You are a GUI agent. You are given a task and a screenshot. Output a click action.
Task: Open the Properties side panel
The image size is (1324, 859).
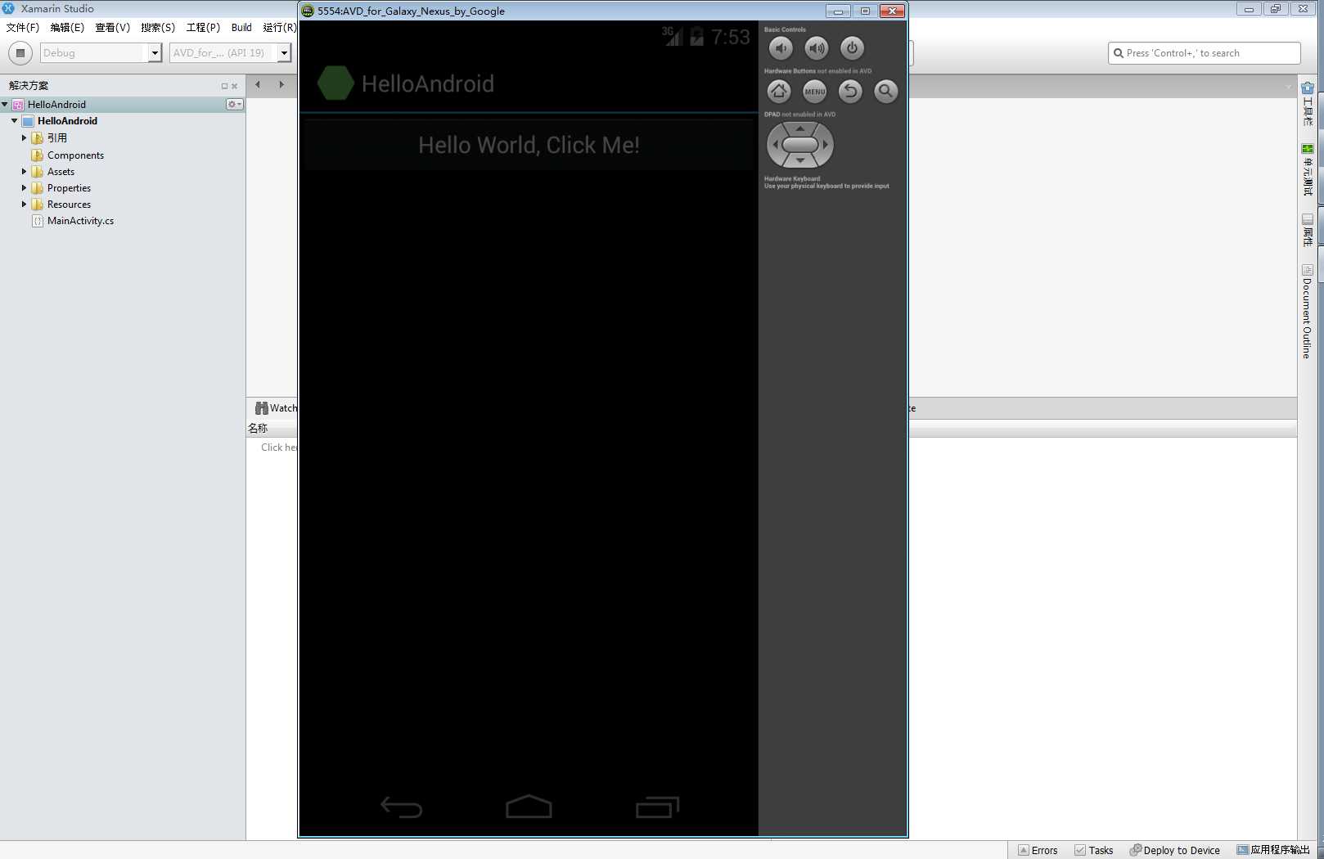(1308, 231)
